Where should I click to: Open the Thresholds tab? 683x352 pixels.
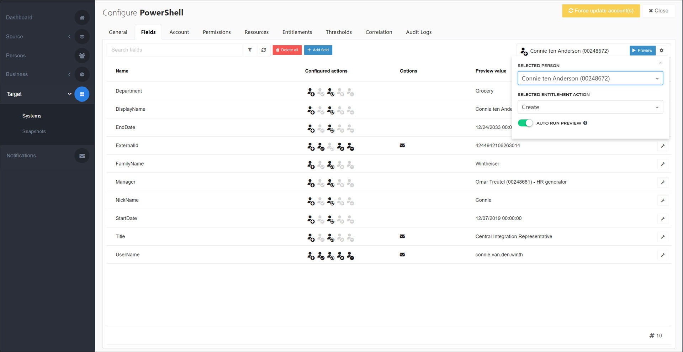click(x=339, y=32)
